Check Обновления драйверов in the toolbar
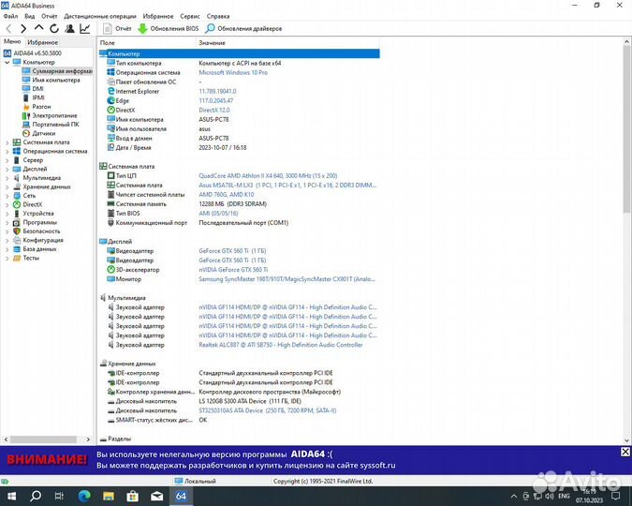 (243, 29)
